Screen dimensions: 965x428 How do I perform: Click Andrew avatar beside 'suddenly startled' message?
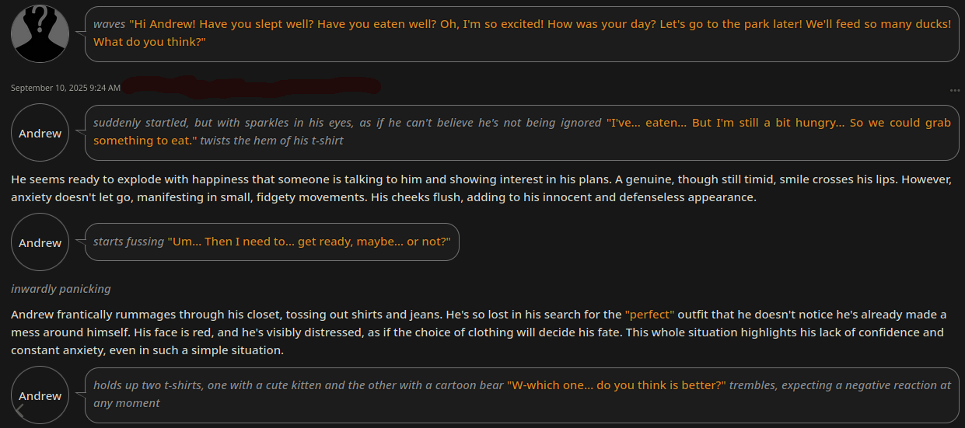tap(40, 134)
